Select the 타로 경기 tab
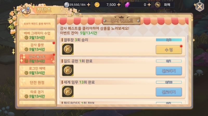The height and width of the screenshot is (116, 208). (x=37, y=94)
